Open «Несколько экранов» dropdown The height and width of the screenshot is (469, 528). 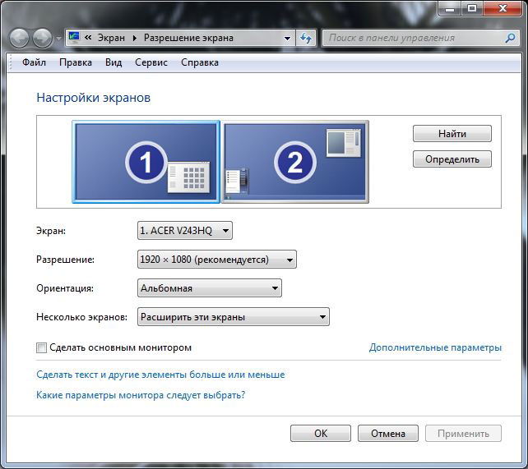pos(234,317)
